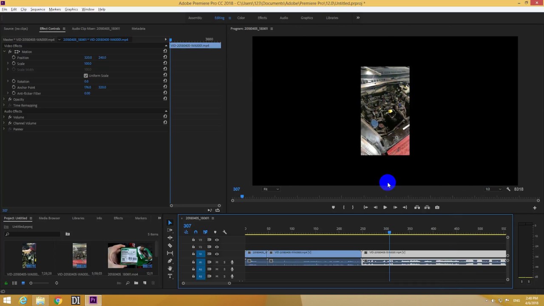
Task: Select the Track Select Forward tool
Action: tap(170, 230)
